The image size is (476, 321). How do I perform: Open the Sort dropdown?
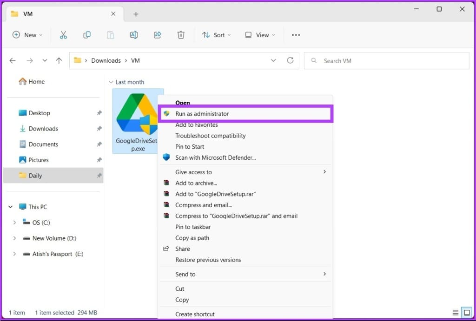click(x=217, y=35)
